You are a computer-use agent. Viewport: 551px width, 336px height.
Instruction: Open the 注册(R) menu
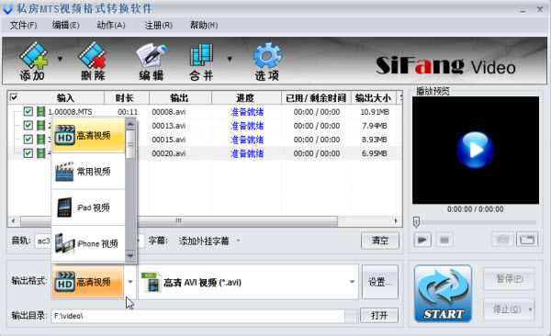tap(159, 26)
